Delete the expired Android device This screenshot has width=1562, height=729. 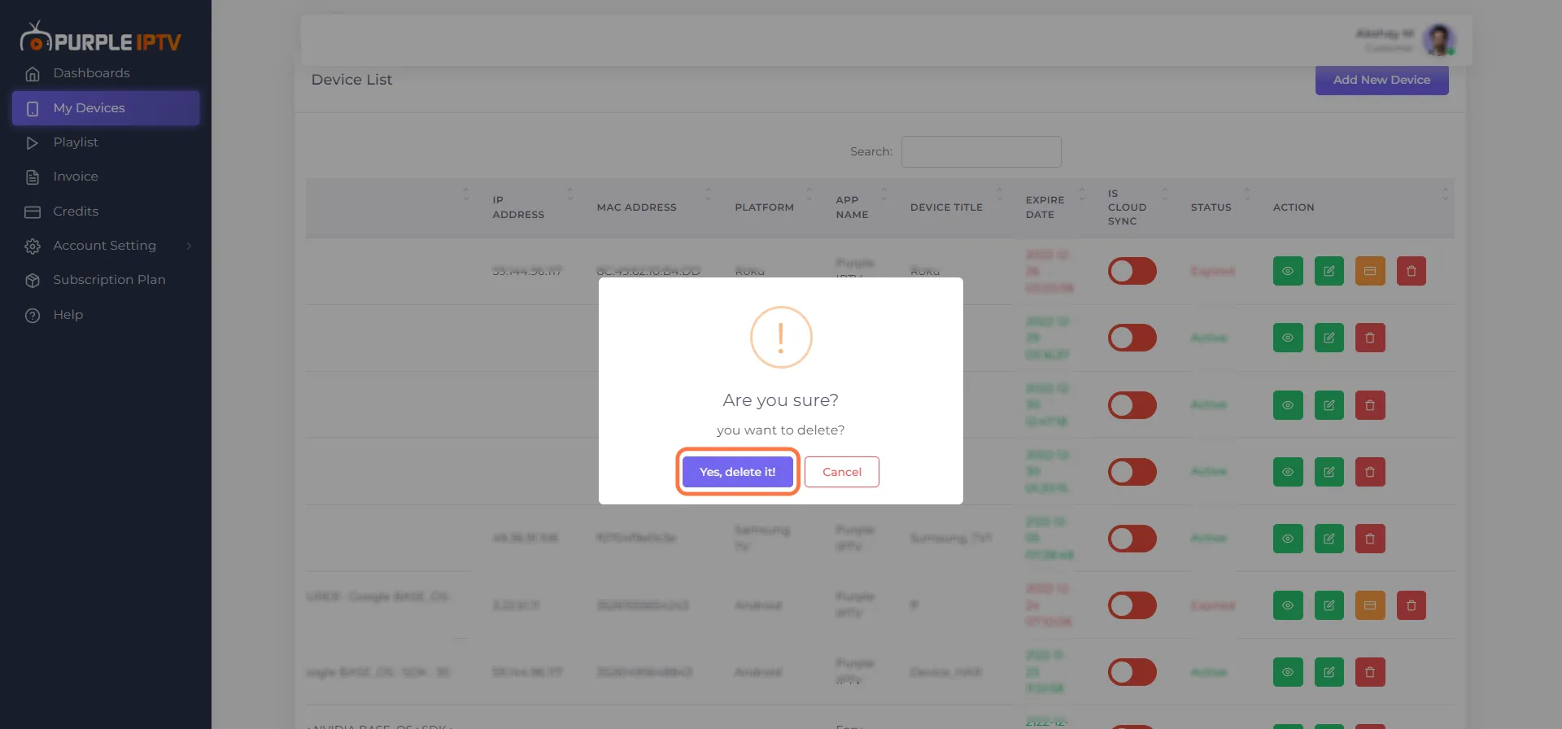(x=1411, y=605)
